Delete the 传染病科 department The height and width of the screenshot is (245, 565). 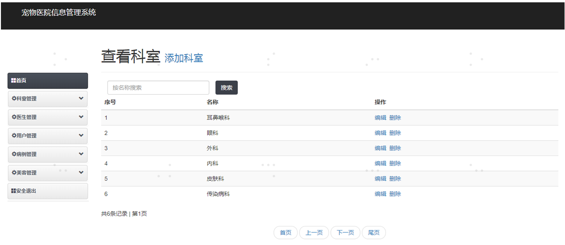tap(395, 194)
